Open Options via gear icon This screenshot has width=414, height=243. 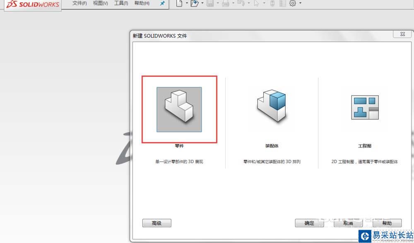[x=293, y=3]
